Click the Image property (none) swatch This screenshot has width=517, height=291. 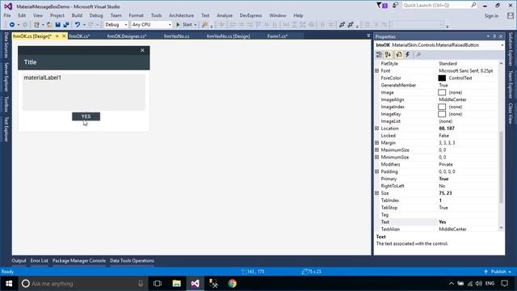(442, 92)
